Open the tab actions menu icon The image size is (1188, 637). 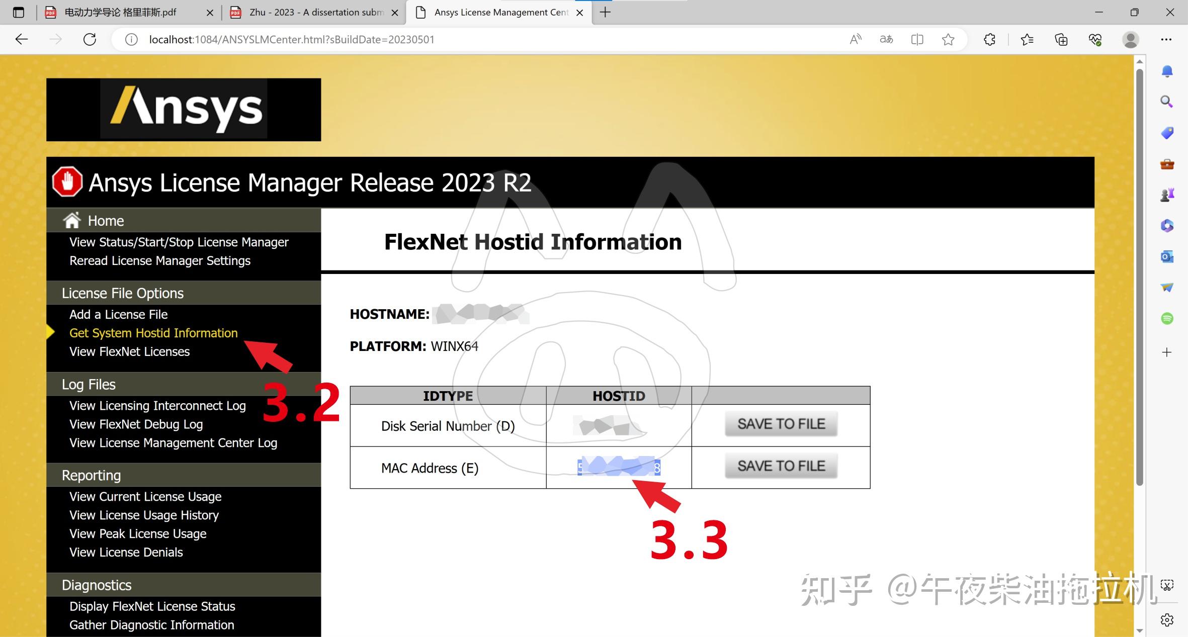[19, 13]
